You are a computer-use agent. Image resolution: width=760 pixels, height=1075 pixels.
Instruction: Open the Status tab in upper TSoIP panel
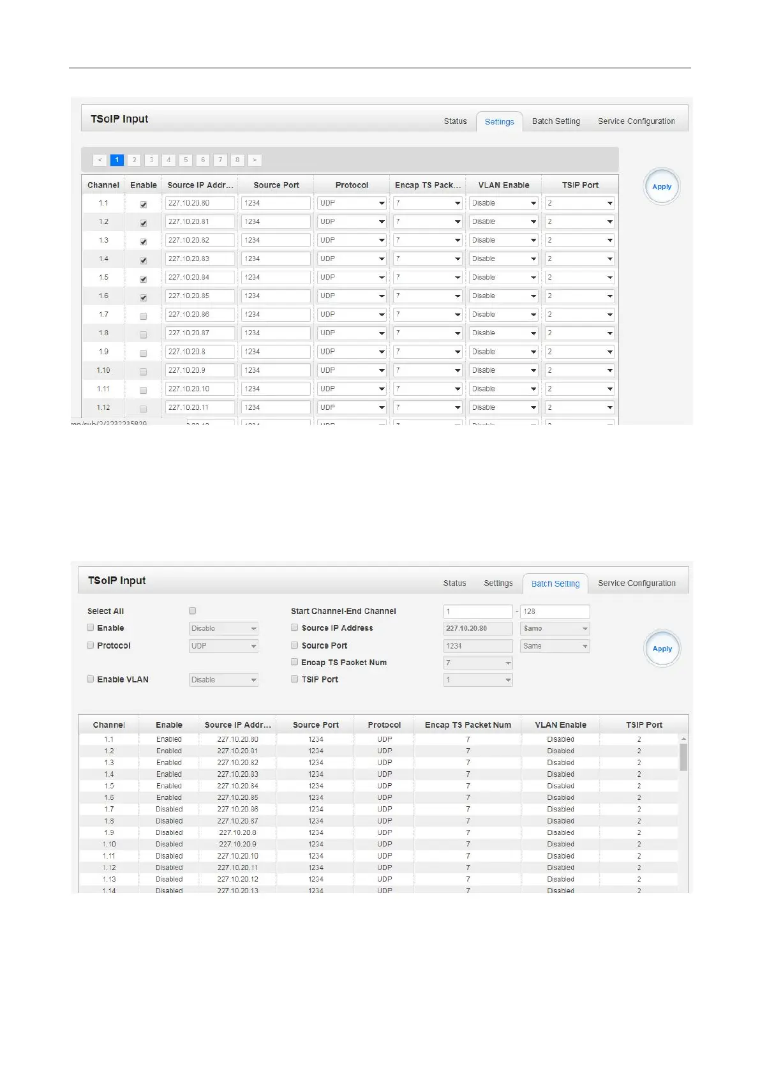coord(455,121)
